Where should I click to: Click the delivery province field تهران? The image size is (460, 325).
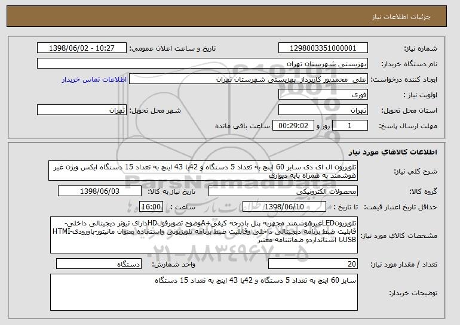[x=323, y=110]
